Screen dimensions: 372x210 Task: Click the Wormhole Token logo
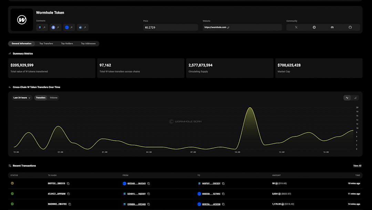click(x=22, y=20)
